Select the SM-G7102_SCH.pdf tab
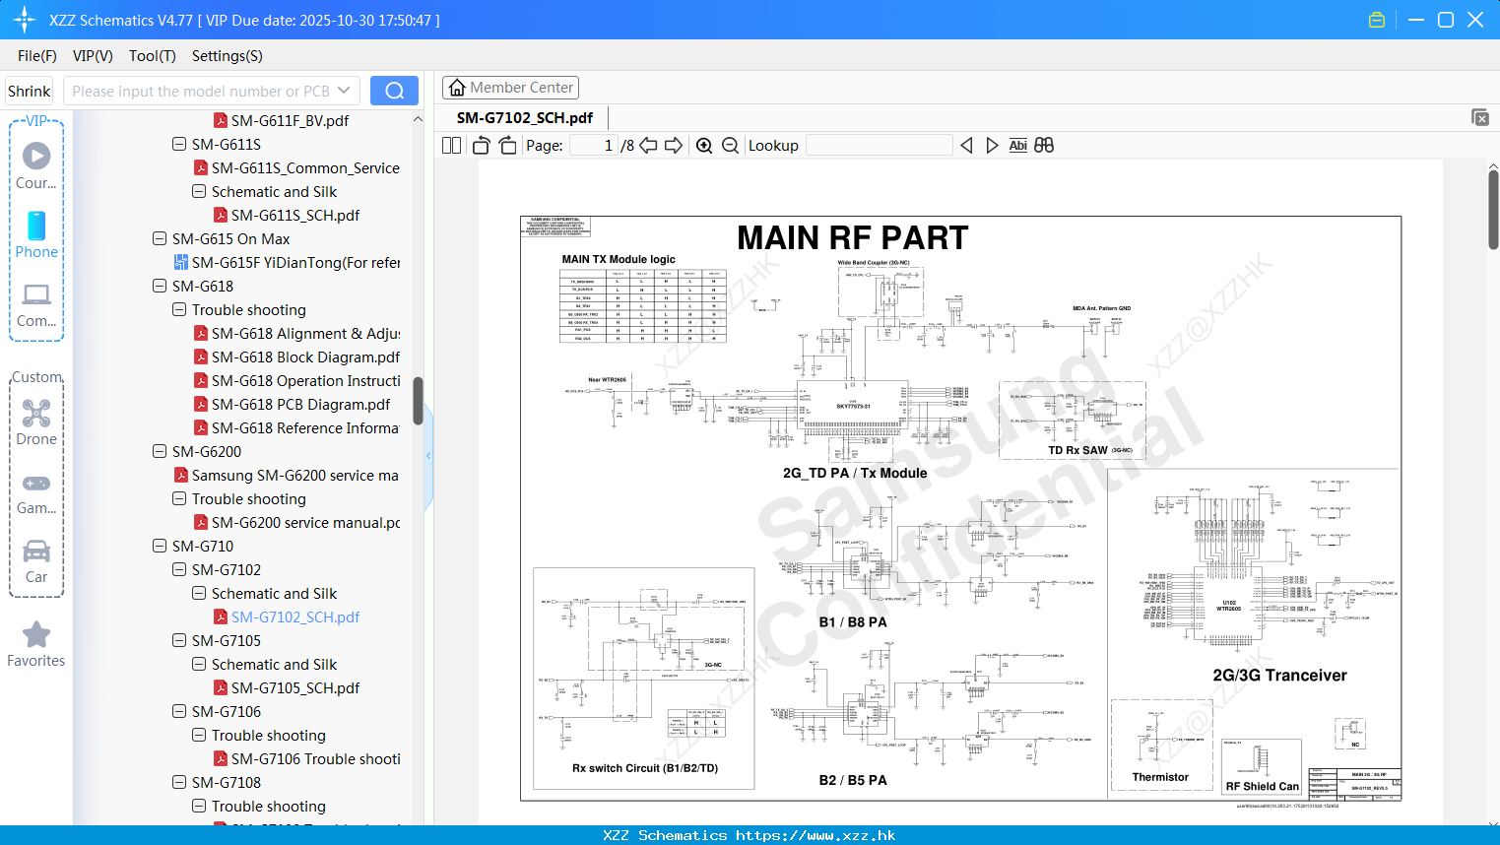 click(525, 117)
